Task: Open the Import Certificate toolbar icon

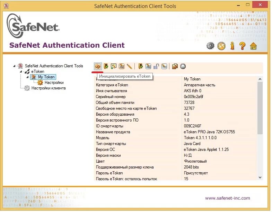Action: coord(113,66)
